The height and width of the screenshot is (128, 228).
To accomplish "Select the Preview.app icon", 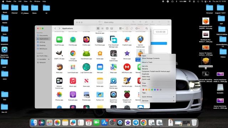I will 86,95.
